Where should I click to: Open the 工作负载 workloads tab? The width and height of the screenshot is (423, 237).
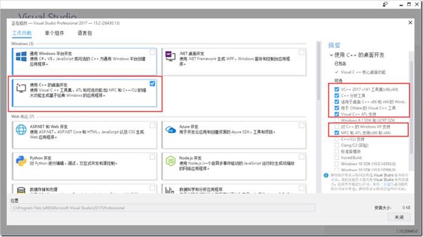22,33
